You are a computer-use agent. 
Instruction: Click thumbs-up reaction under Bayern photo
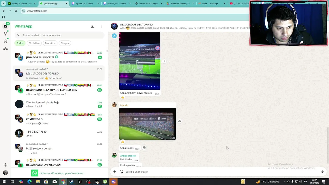pos(123,97)
